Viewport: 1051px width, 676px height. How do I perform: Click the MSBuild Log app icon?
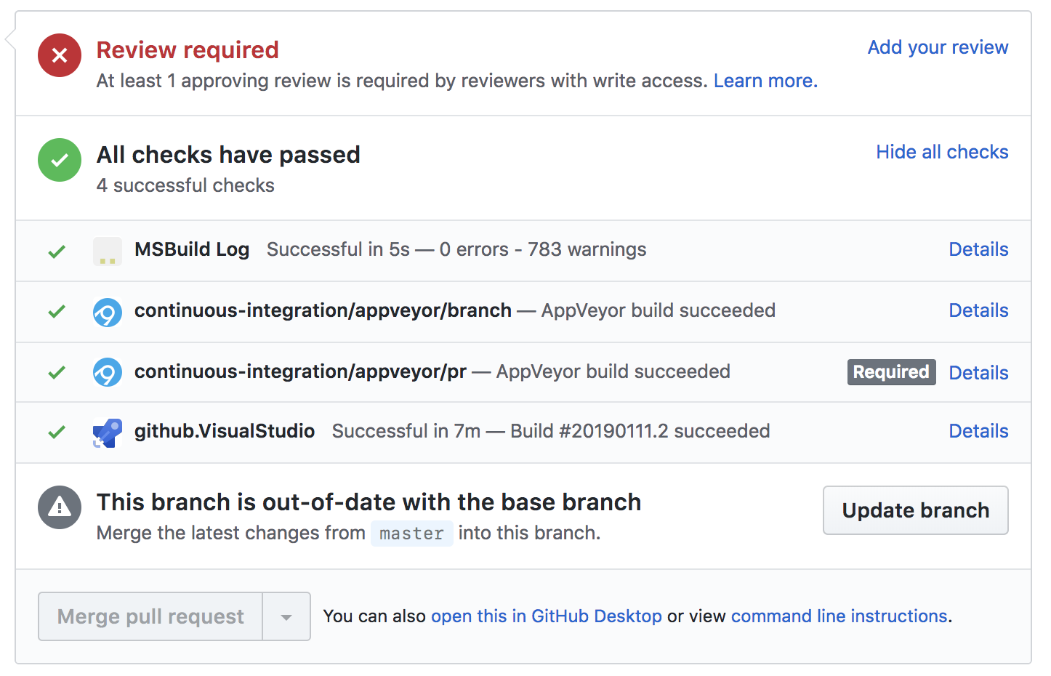pos(108,252)
